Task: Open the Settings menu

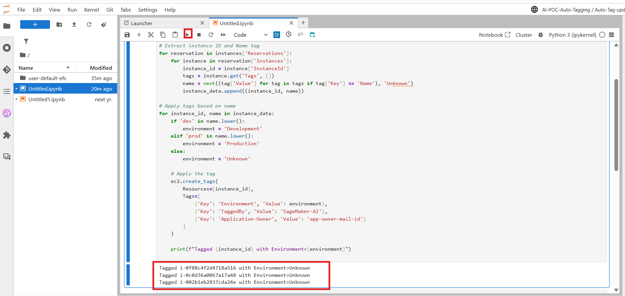Action: coord(148,10)
